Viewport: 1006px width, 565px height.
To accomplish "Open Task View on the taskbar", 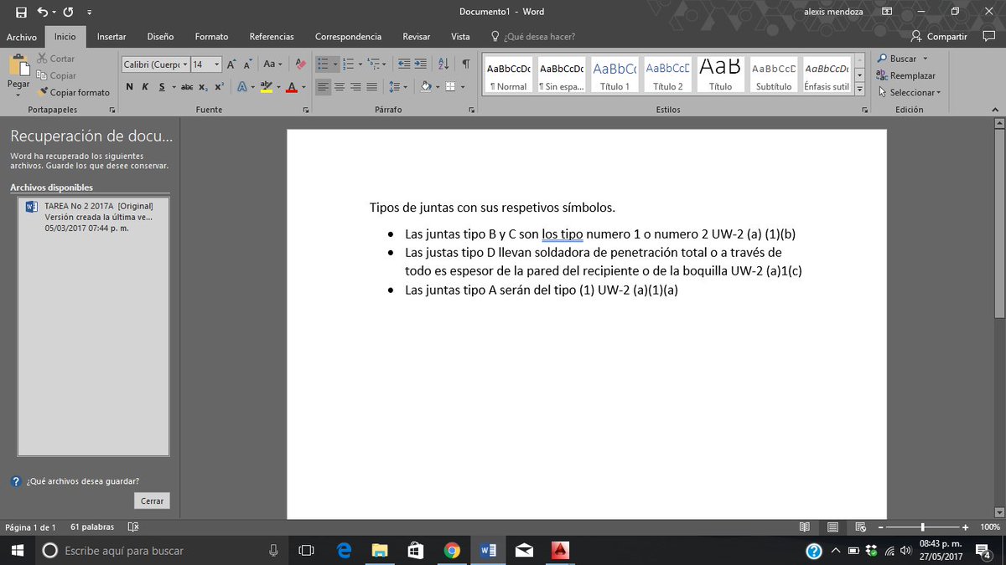I will click(307, 550).
